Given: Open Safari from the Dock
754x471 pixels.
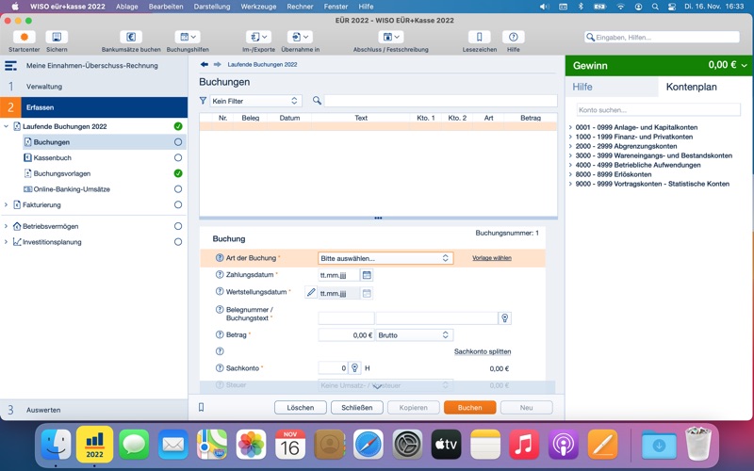Looking at the screenshot, I should click(369, 445).
